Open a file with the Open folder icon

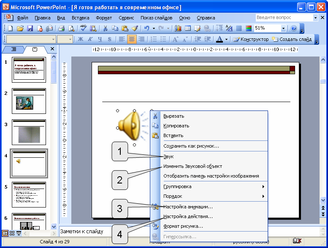point(20,28)
